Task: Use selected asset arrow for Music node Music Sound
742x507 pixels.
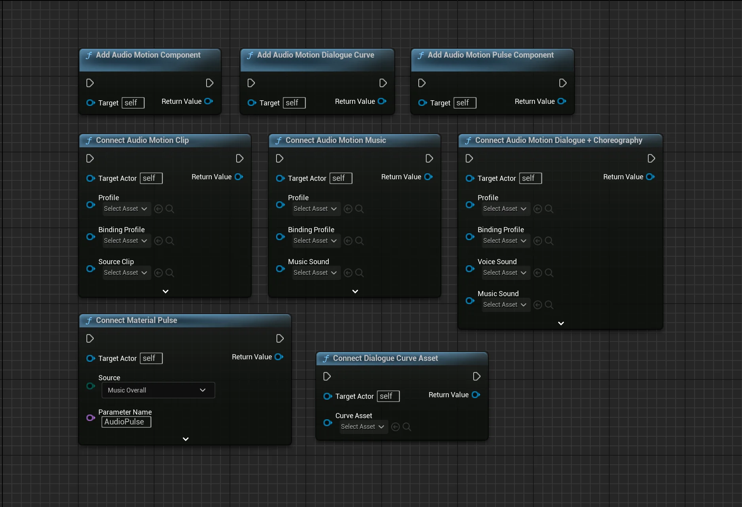Action: pyautogui.click(x=348, y=272)
